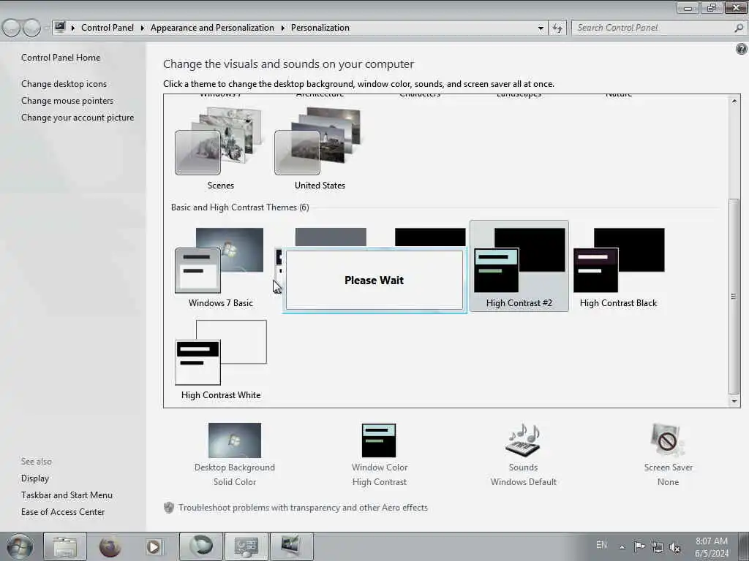This screenshot has width=749, height=561.
Task: Click the taskbar clock showing 8:07 AM
Action: pos(711,547)
